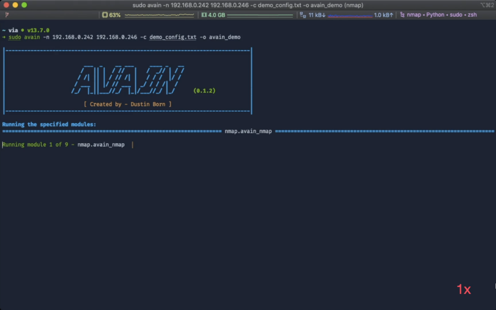Click Running the specified modules heading

coord(49,124)
